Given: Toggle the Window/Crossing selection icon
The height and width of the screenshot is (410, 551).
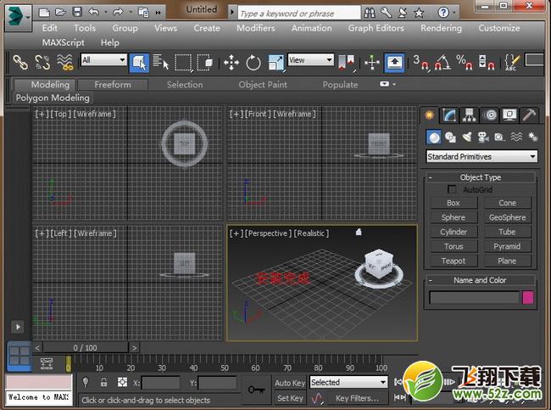Looking at the screenshot, I should (205, 63).
